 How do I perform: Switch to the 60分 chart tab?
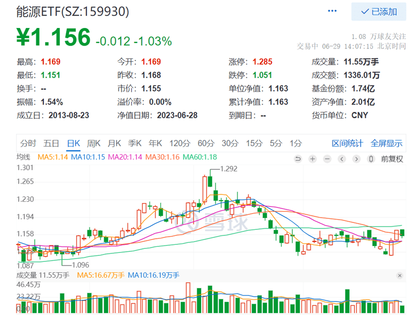[x=206, y=143]
